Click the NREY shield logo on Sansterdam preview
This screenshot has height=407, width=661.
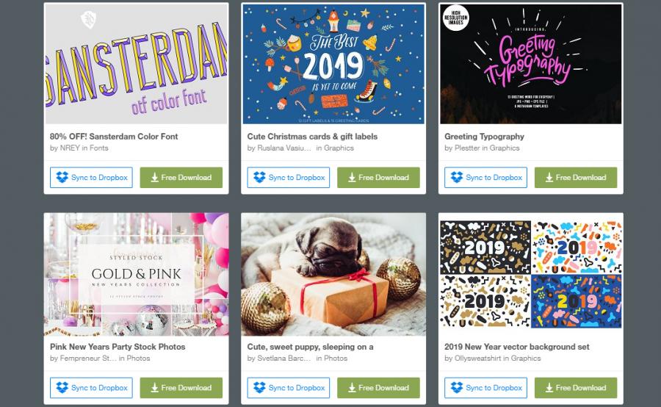click(89, 20)
